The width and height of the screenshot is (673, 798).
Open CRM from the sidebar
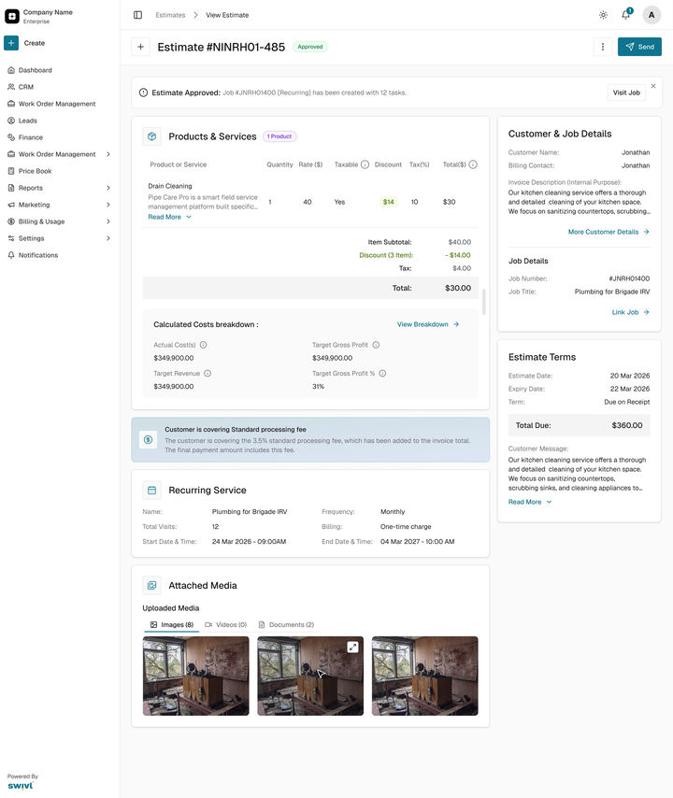(x=26, y=87)
